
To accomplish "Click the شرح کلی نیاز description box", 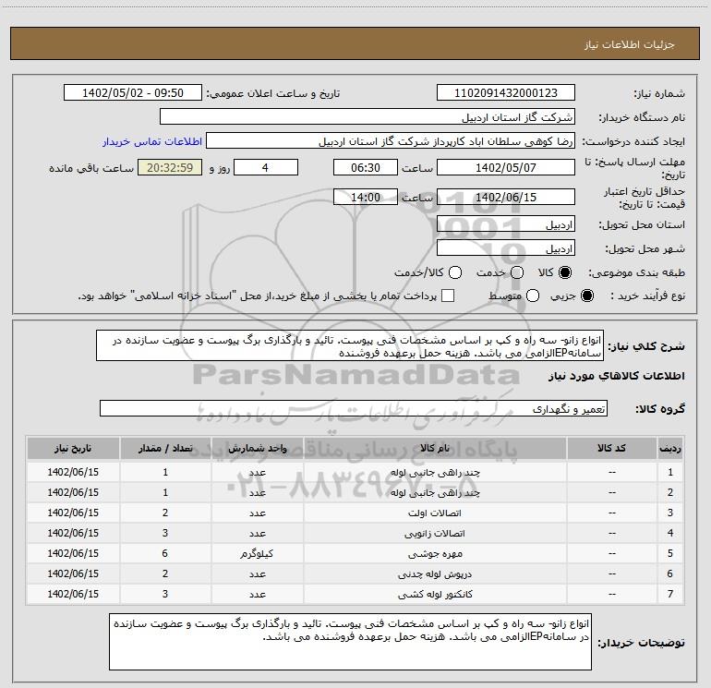I will pyautogui.click(x=350, y=345).
